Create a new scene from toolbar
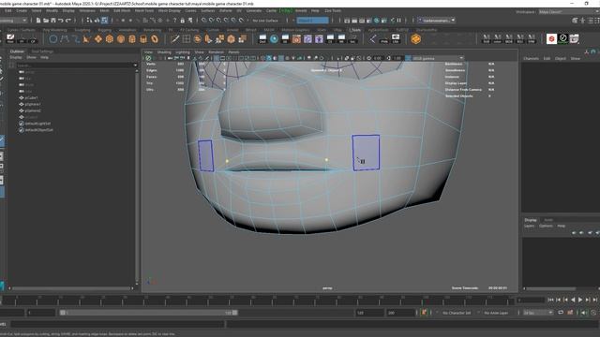This screenshot has height=337, width=600. pyautogui.click(x=38, y=21)
